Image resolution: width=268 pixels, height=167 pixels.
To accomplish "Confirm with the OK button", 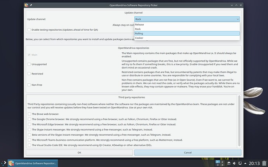I will [79, 153].
